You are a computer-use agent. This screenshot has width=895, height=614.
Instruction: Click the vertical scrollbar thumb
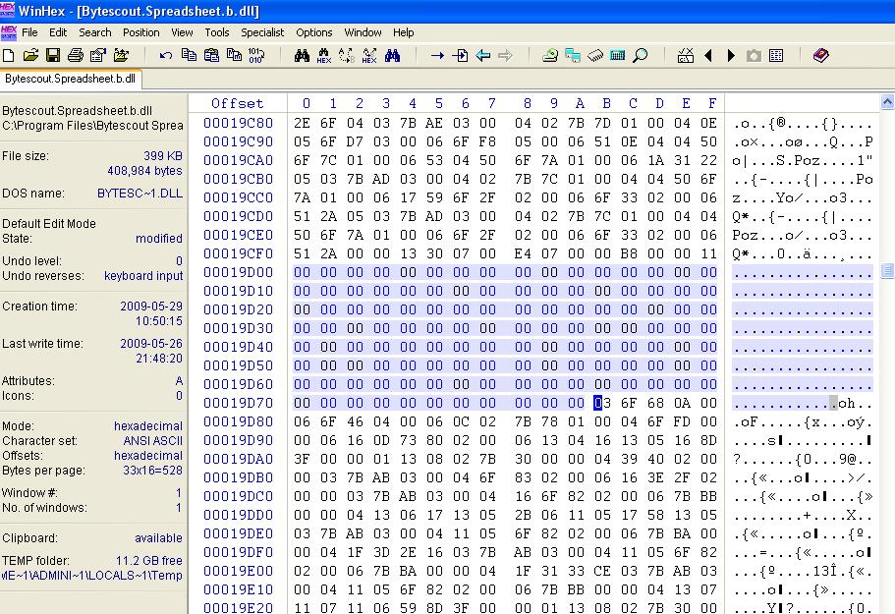tap(887, 270)
